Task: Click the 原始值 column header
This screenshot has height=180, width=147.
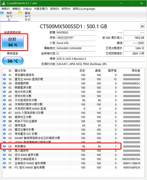Action: tap(129, 71)
